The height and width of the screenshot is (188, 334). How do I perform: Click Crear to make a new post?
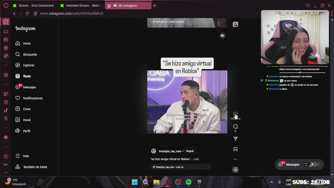(23, 109)
